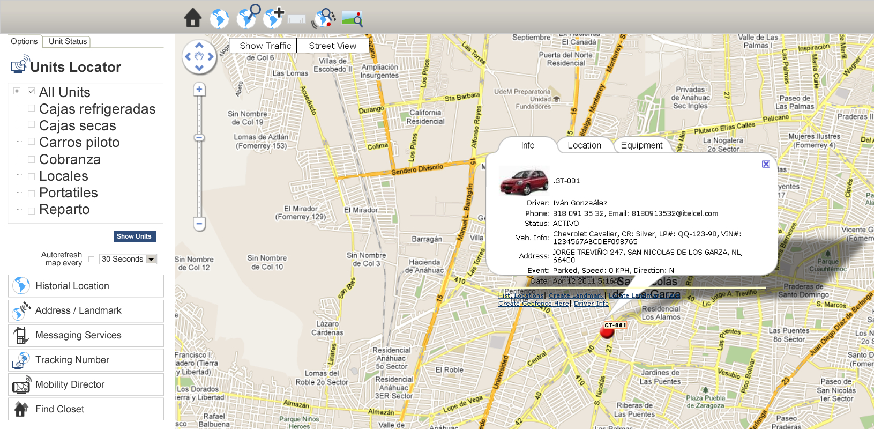Check the Reparto checkbox
The height and width of the screenshot is (429, 874).
pos(32,211)
